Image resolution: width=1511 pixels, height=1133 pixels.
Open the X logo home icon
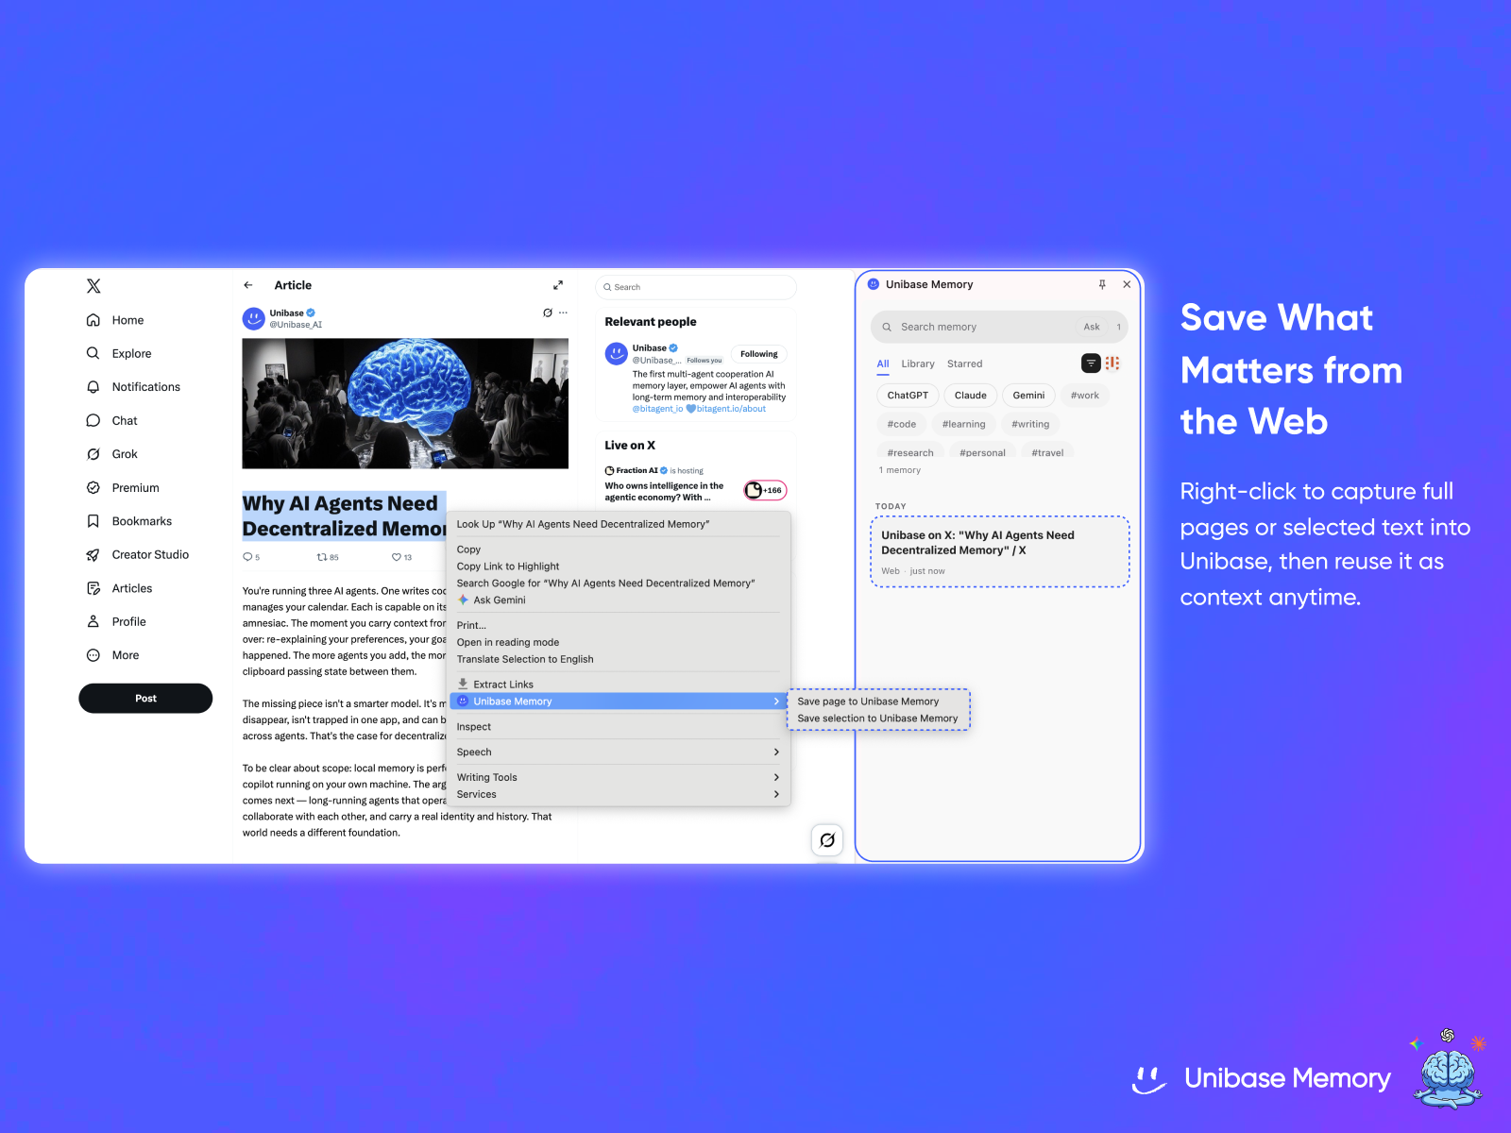93,286
